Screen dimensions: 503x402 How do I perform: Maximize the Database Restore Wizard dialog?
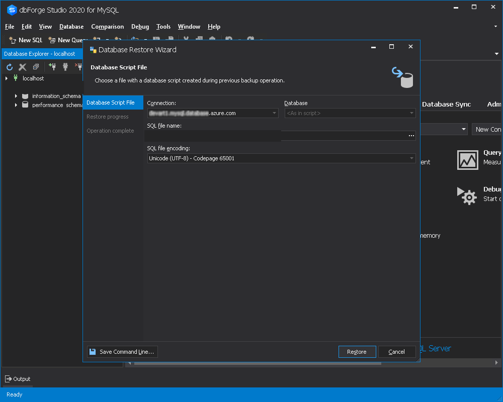[x=391, y=47]
